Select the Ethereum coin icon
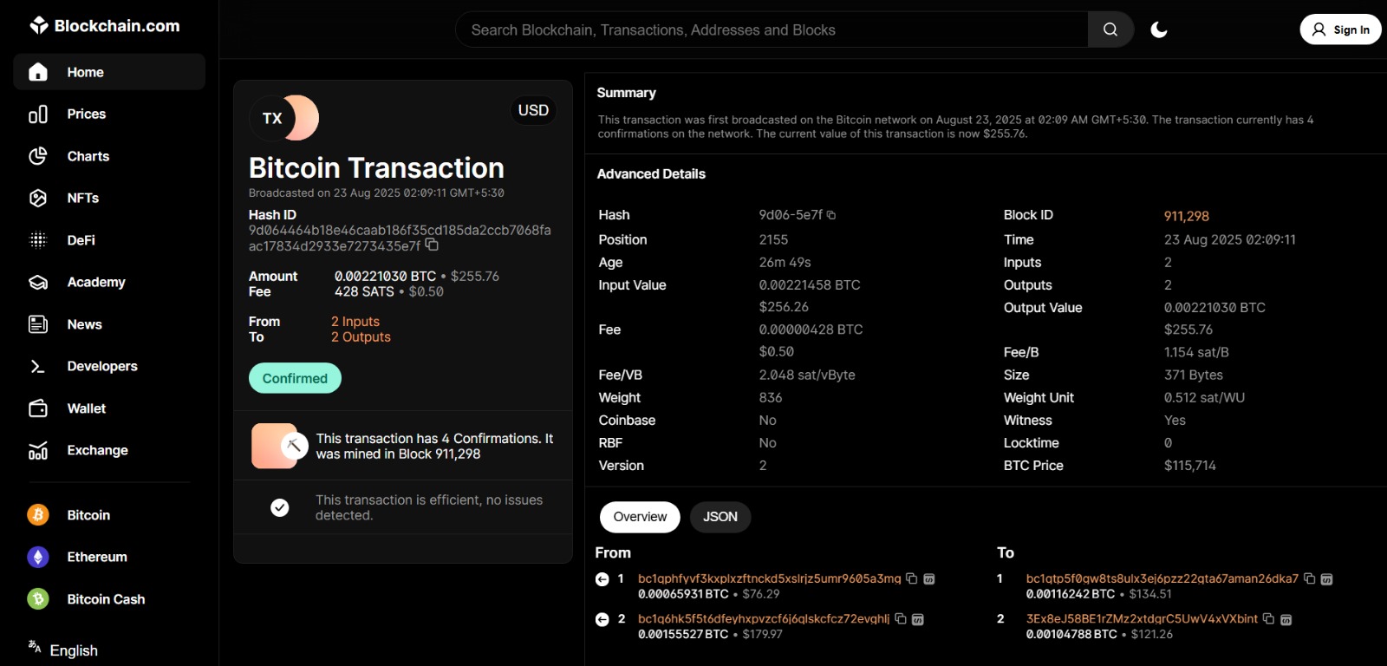The height and width of the screenshot is (666, 1387). pos(38,557)
